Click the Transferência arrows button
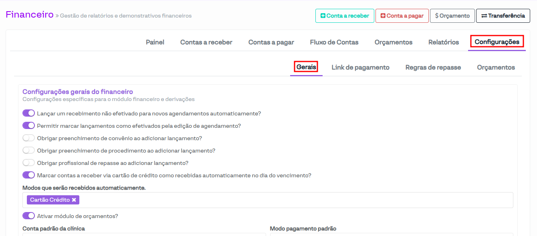 coord(503,16)
